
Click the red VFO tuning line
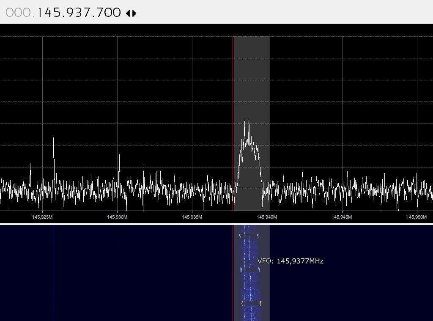tap(234, 127)
